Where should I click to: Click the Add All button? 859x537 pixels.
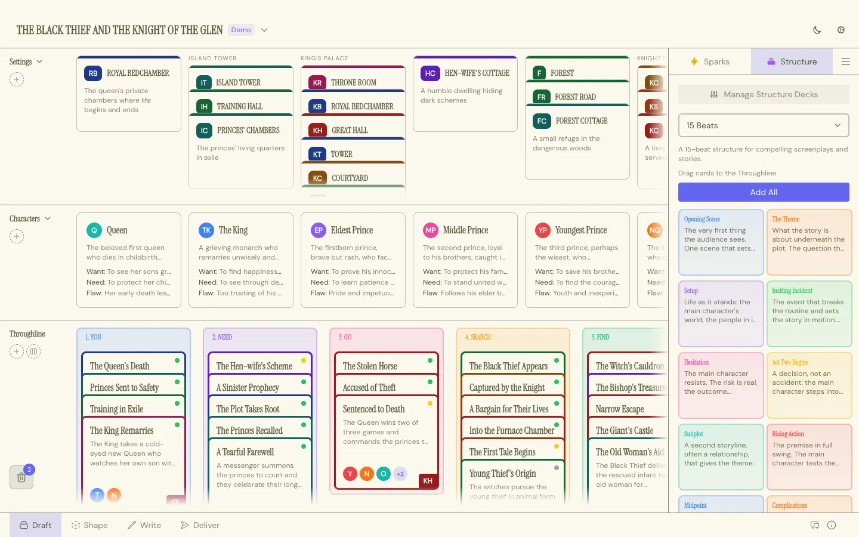tap(764, 192)
